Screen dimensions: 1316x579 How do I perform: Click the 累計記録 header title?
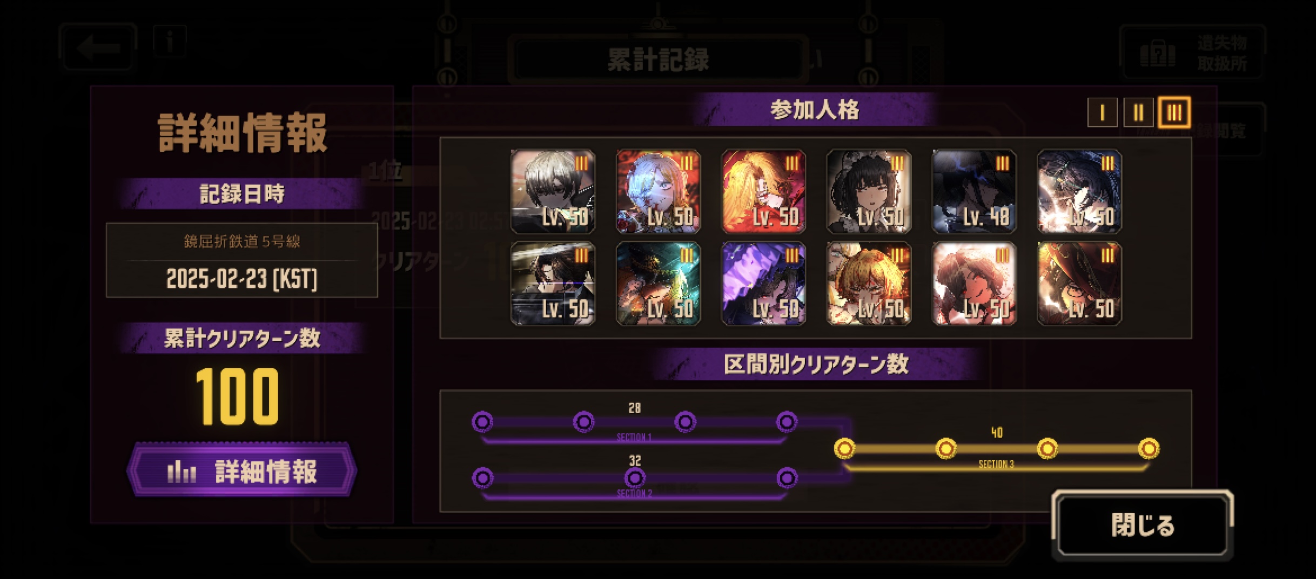(658, 59)
